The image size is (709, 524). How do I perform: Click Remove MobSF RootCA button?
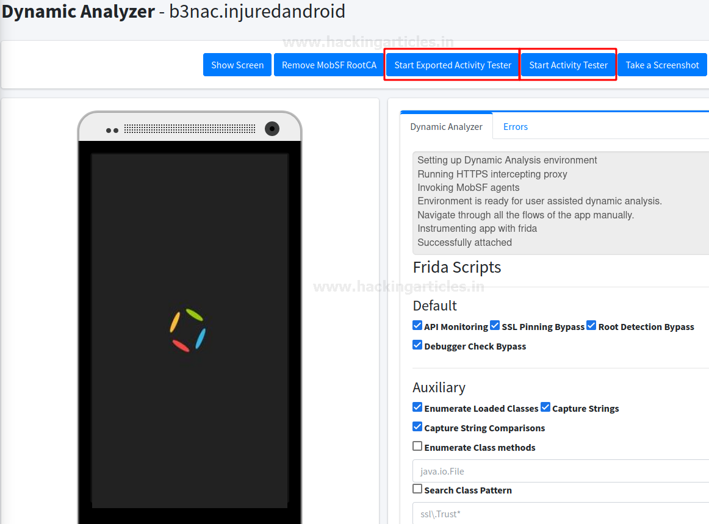pyautogui.click(x=329, y=65)
